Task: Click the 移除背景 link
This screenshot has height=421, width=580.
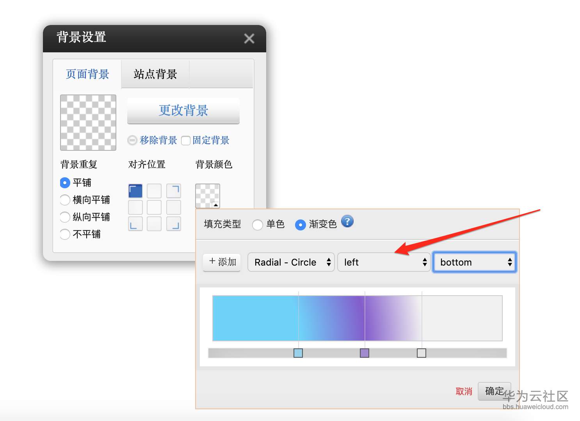Action: pos(158,140)
